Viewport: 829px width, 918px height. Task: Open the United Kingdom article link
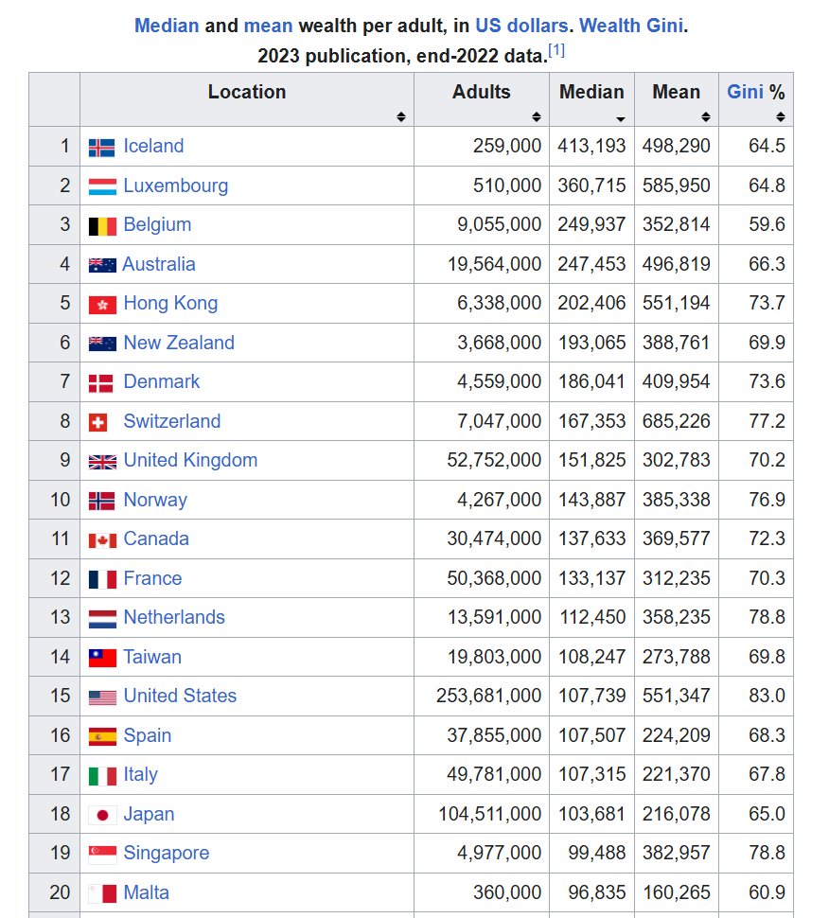click(190, 460)
